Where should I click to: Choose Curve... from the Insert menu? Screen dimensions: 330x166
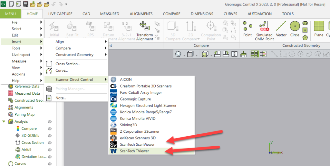pyautogui.click(x=76, y=70)
